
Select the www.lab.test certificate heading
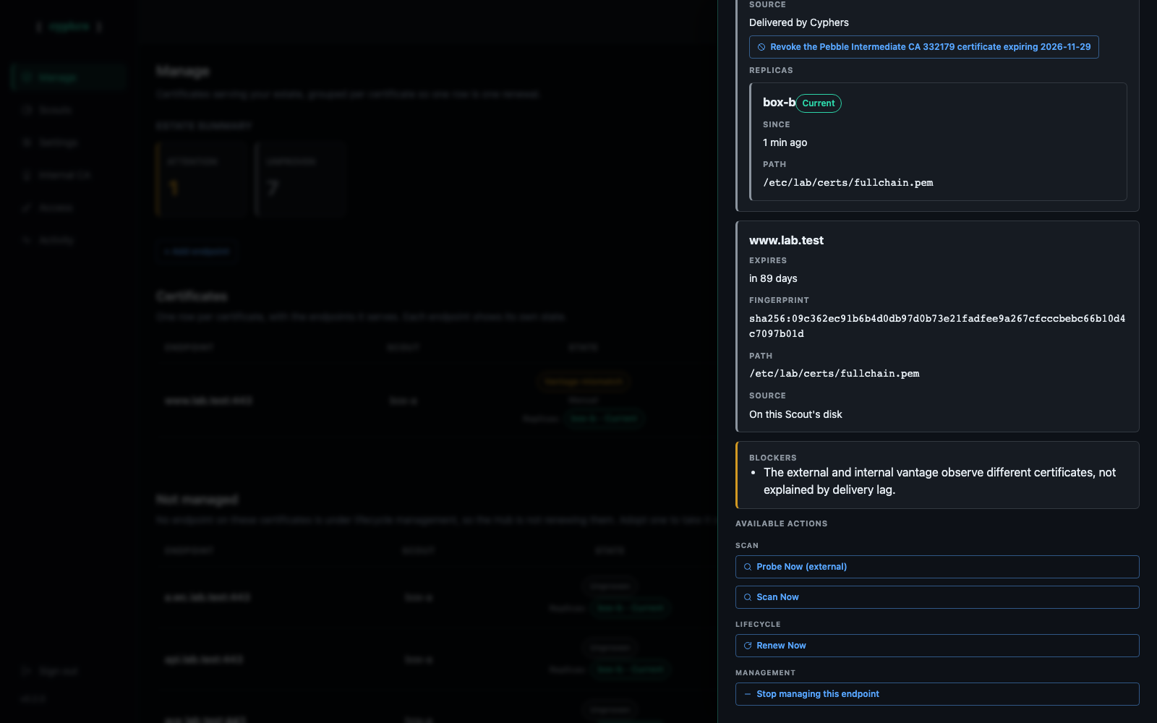[786, 241]
